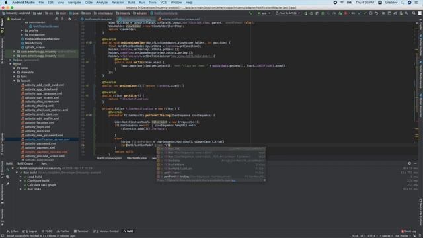Viewport: 423px width, 238px height.
Task: Open the Android project view dropdown
Action: coord(16,19)
